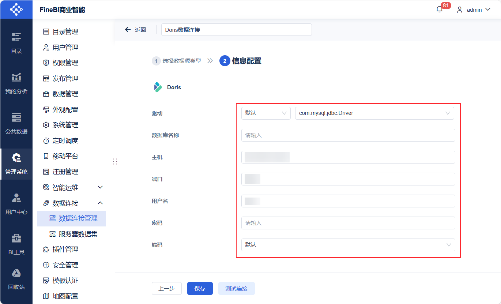The height and width of the screenshot is (304, 501).
Task: Click the 测试连接 test connection button
Action: (x=236, y=288)
